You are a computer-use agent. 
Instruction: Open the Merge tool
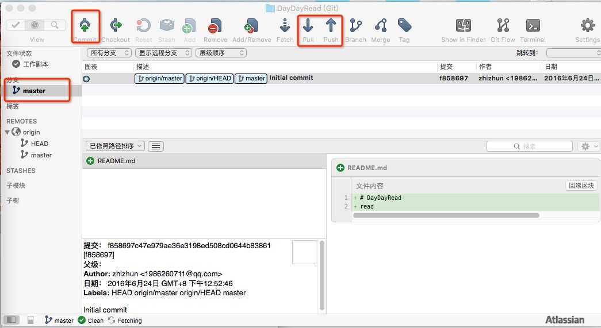381,26
